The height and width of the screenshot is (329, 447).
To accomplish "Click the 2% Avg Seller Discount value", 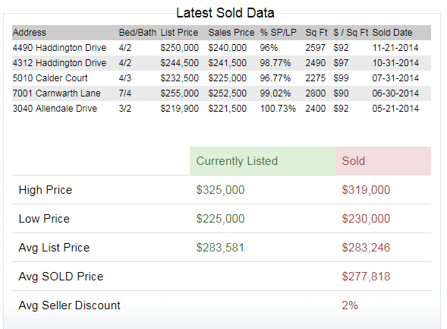I will pos(350,305).
